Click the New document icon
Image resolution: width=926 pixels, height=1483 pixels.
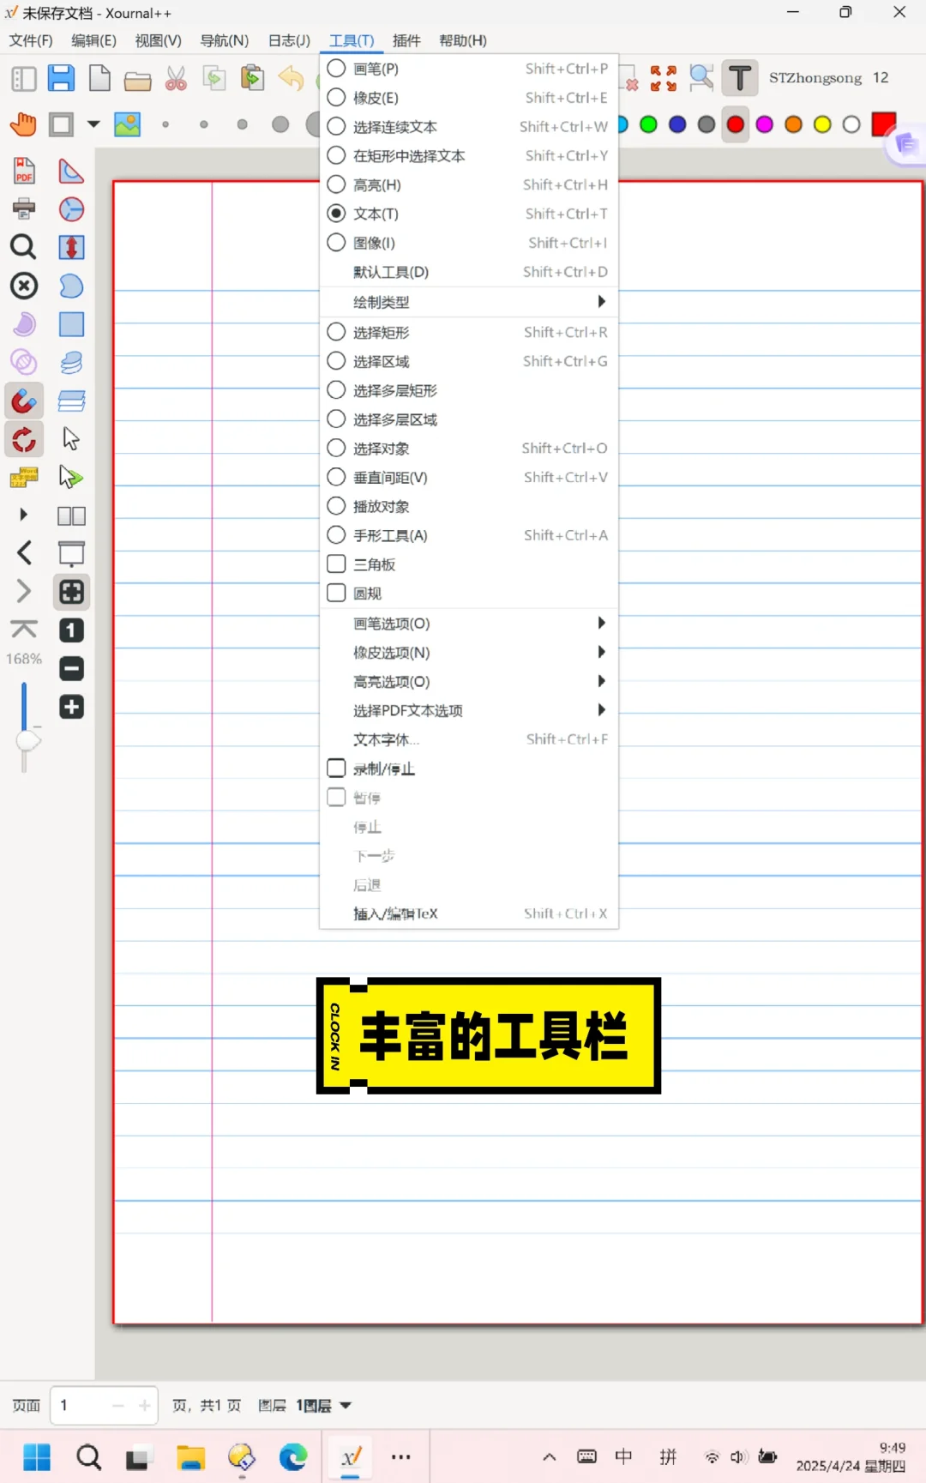coord(99,78)
